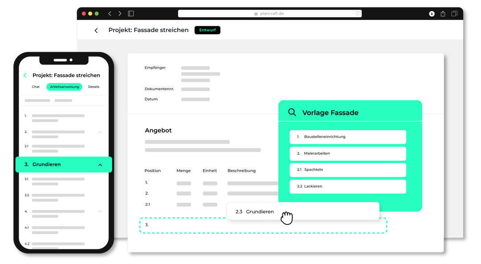Switch to the Chat tab
481x264 pixels.
(x=36, y=87)
